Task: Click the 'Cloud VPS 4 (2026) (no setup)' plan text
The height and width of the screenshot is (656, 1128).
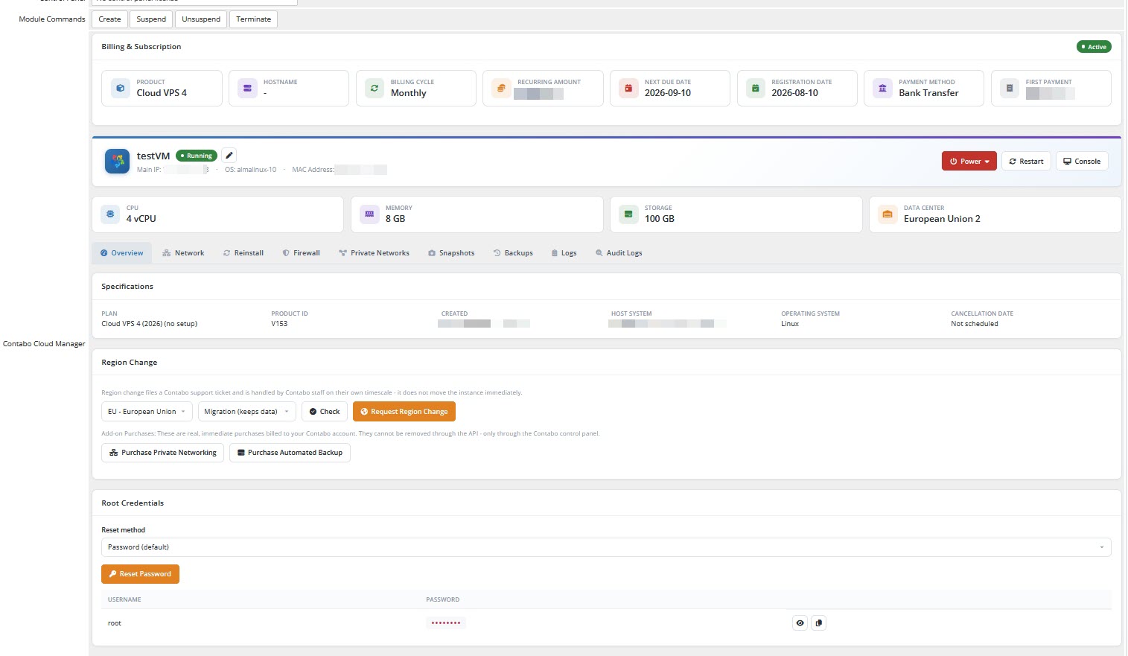Action: [150, 324]
